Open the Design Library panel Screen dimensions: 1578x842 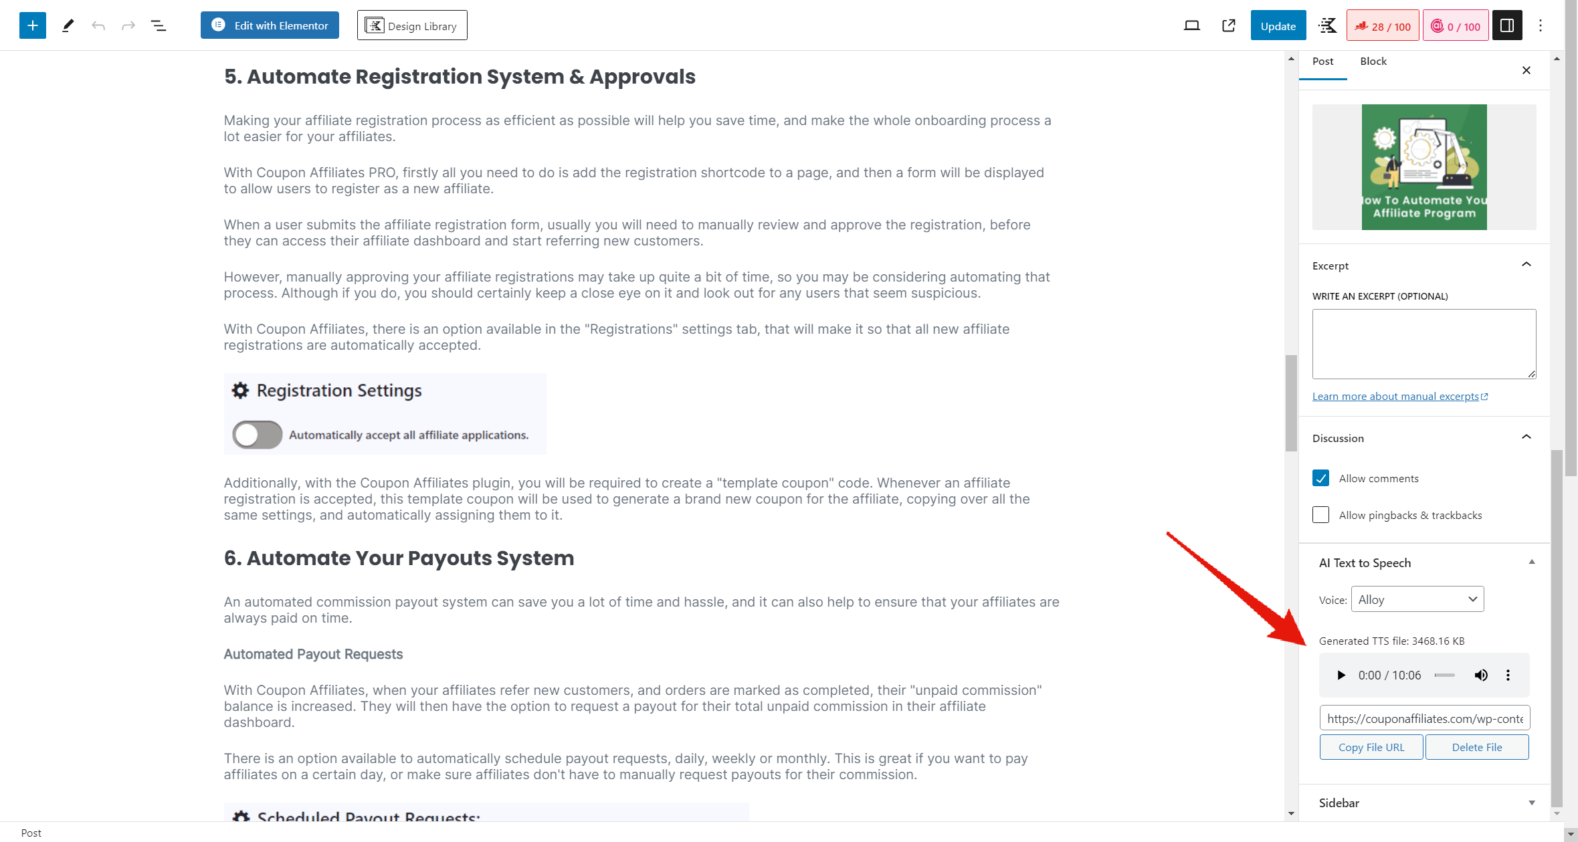pos(411,25)
